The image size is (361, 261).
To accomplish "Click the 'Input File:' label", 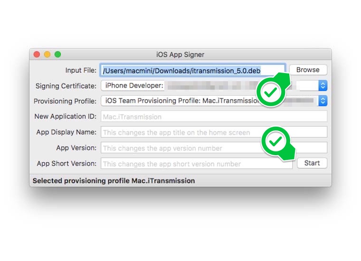I will click(81, 70).
